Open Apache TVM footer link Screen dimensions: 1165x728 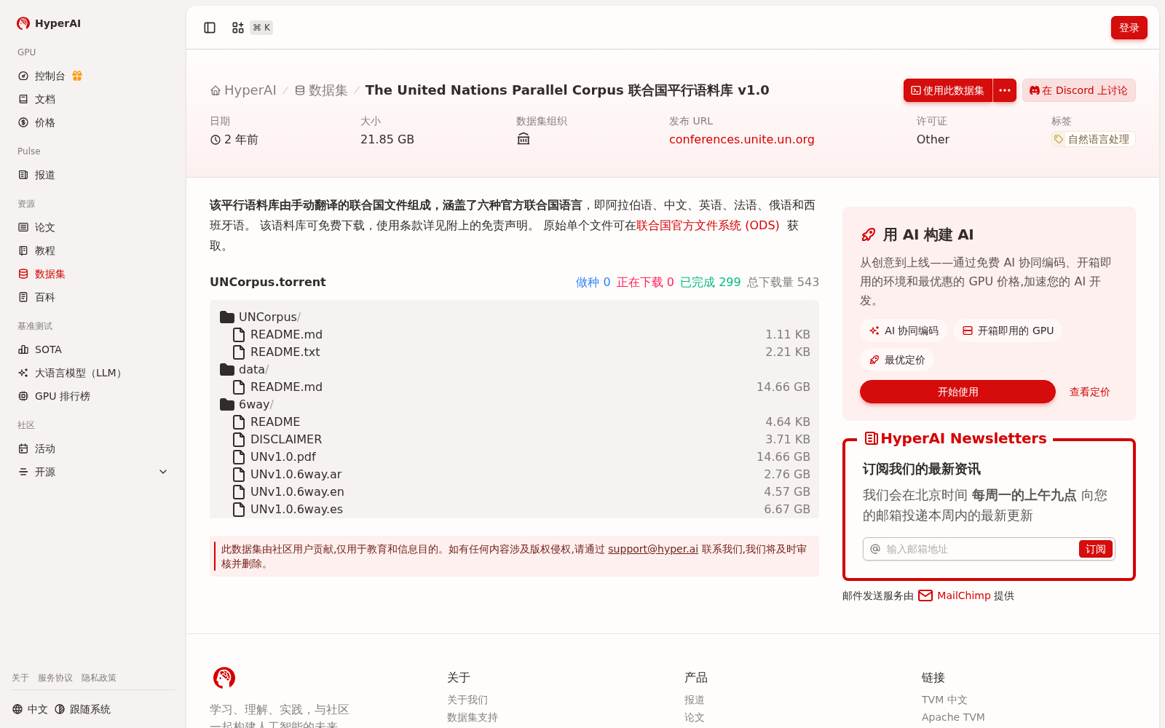point(953,717)
